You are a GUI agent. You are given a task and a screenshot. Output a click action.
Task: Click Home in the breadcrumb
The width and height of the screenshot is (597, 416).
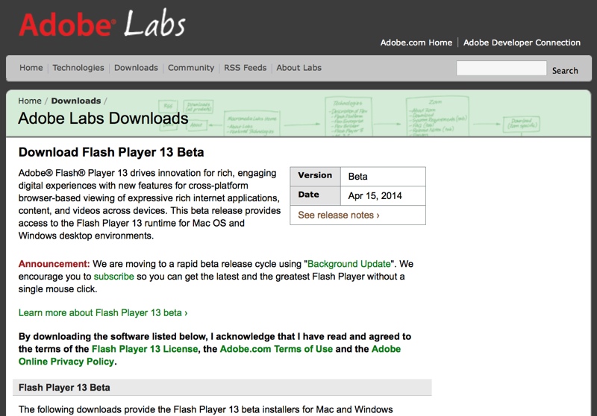coord(30,101)
